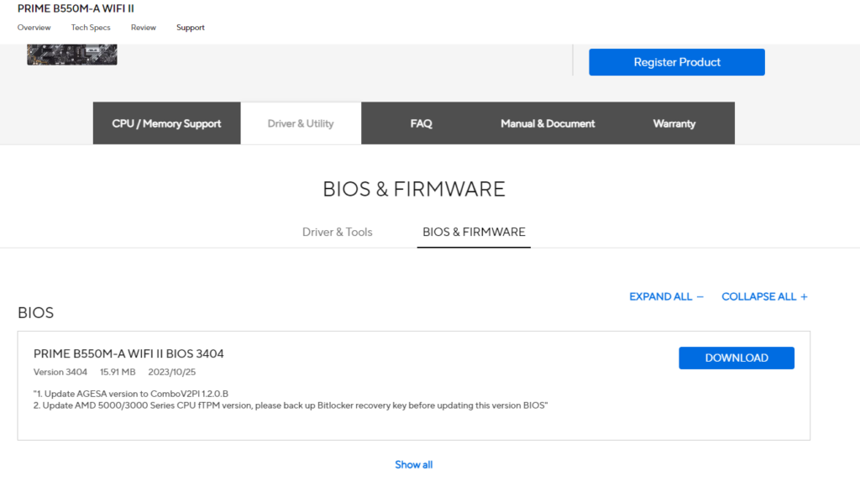Expand all BIOS entries

[661, 296]
